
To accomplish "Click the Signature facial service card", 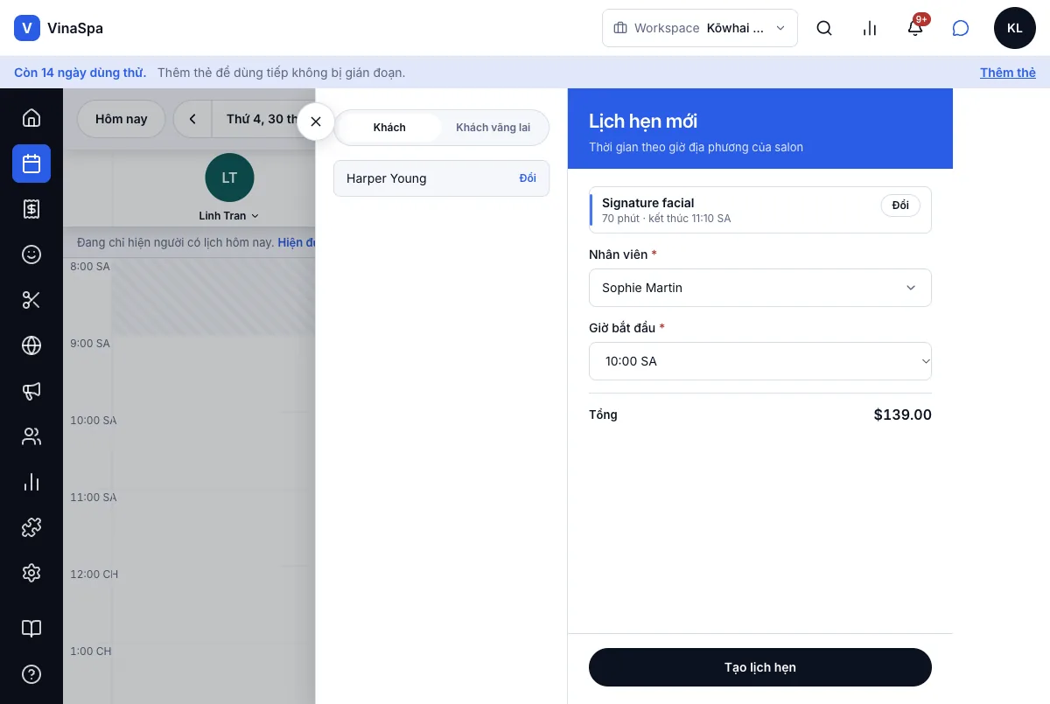I will (x=760, y=210).
